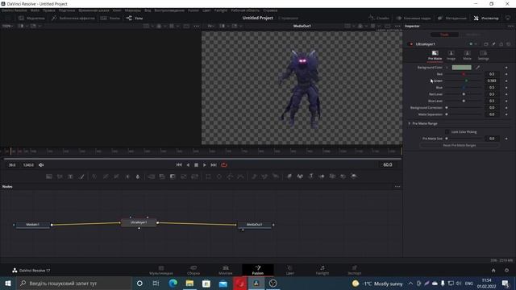This screenshot has width=516, height=290.
Task: Add a Text 3D node from the toolbar
Action: pyautogui.click(x=310, y=176)
